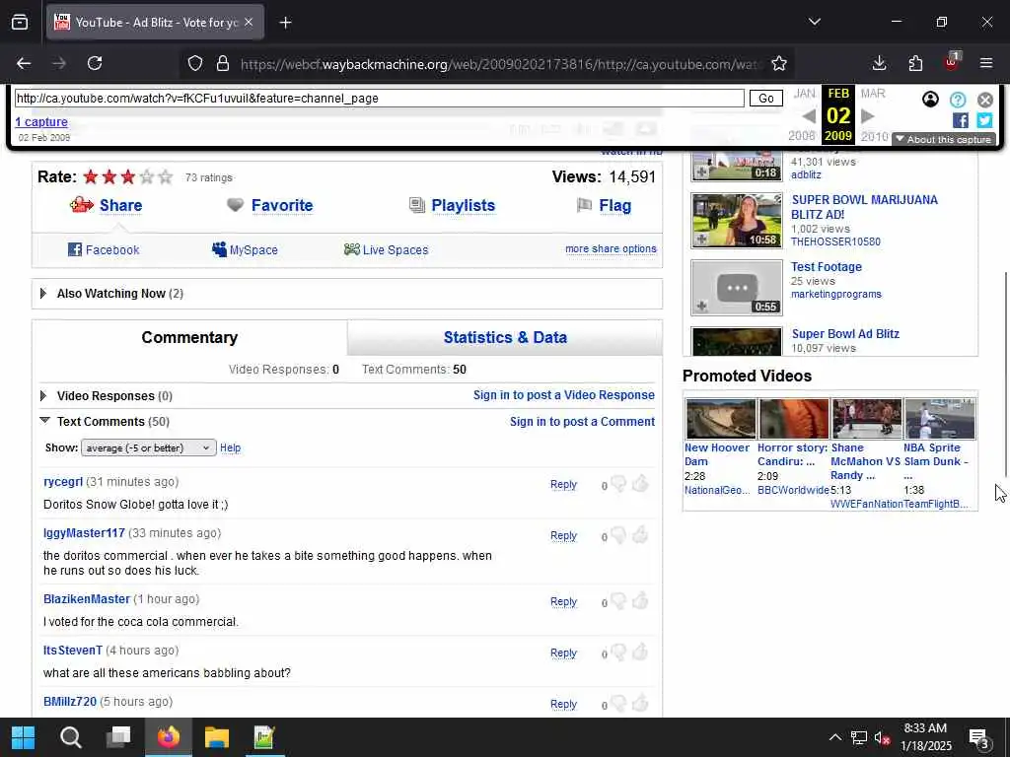Click the Share link
The width and height of the screenshot is (1010, 757).
120,205
